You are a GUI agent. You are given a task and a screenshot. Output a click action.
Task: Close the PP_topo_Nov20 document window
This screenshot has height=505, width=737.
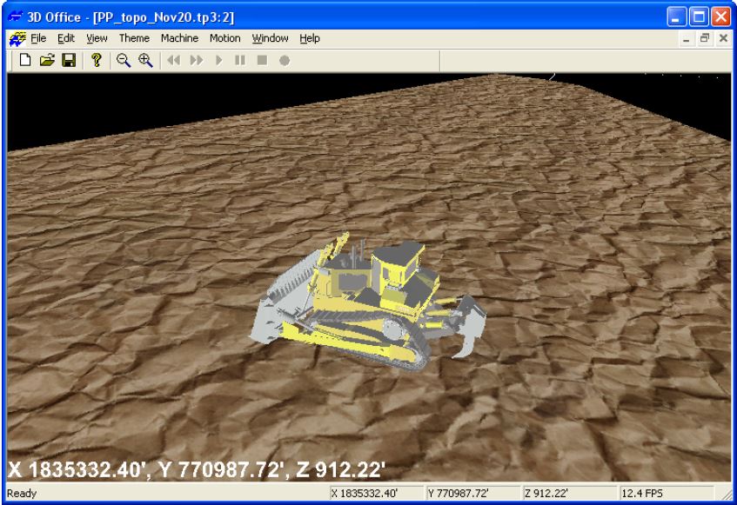coord(723,38)
